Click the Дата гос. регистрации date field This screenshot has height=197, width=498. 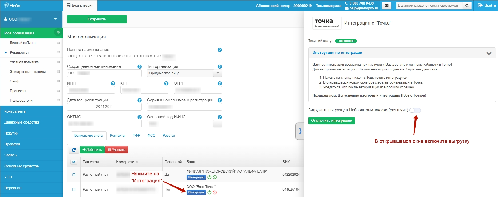click(x=104, y=107)
